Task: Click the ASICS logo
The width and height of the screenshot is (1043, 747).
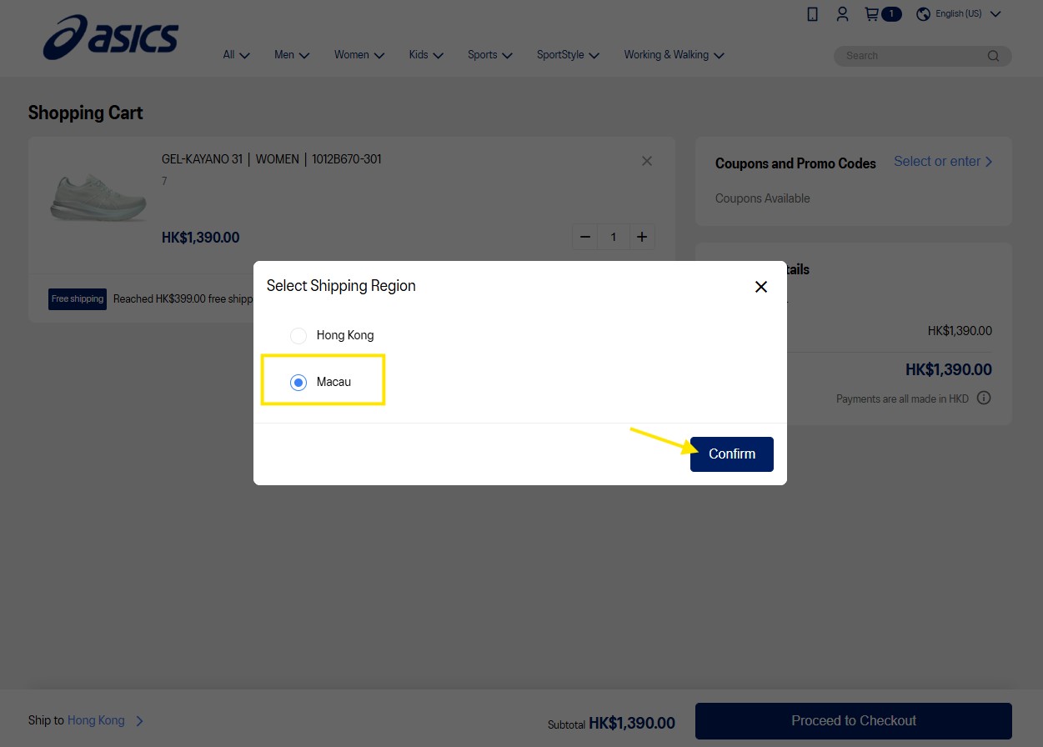Action: pos(111,38)
